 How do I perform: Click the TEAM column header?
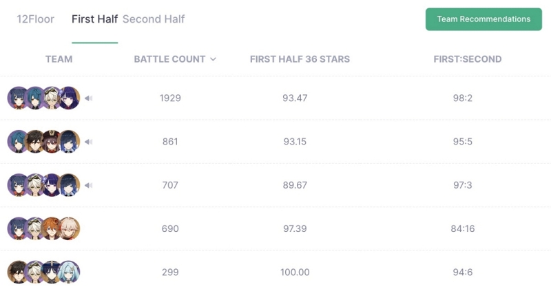click(59, 59)
